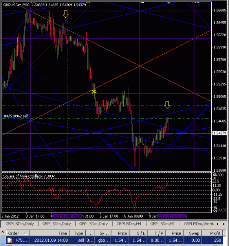Close the Terminal panel with the X
229x246 pixels.
(x=3, y=231)
